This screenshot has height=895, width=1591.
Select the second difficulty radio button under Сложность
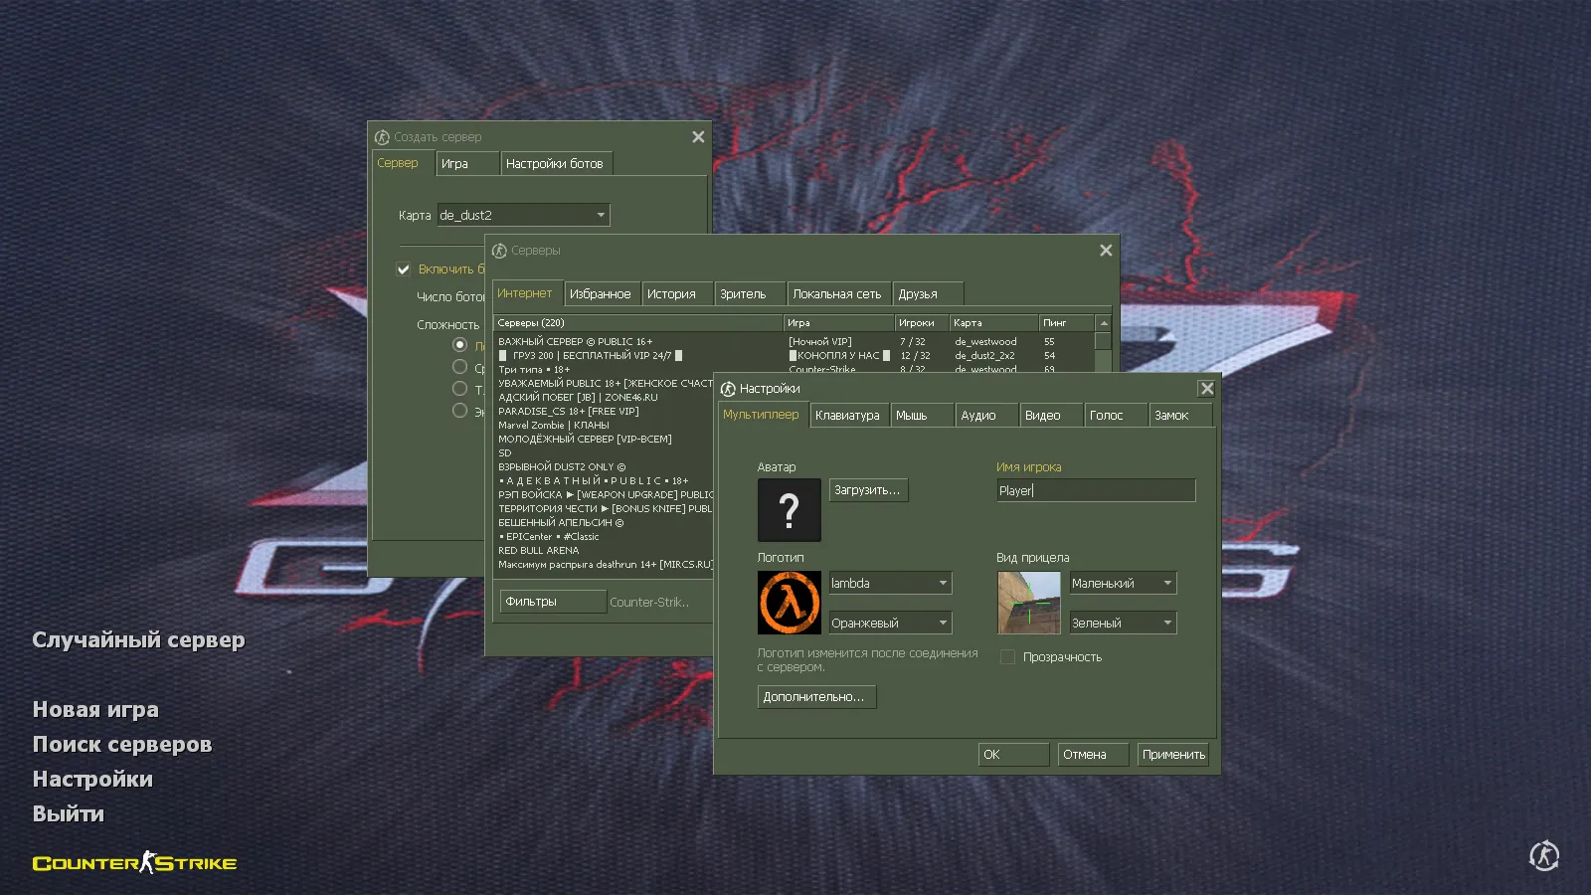point(459,366)
